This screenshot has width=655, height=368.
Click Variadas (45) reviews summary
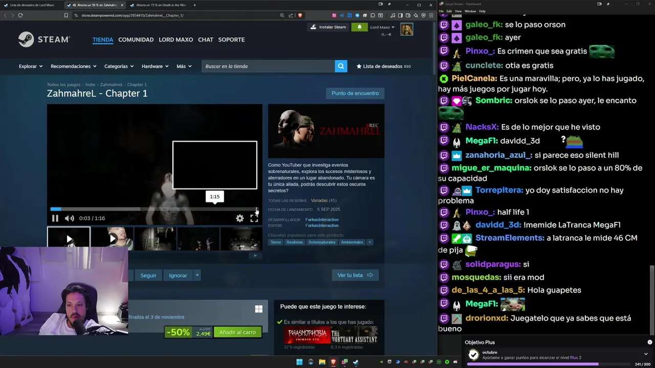pos(323,200)
